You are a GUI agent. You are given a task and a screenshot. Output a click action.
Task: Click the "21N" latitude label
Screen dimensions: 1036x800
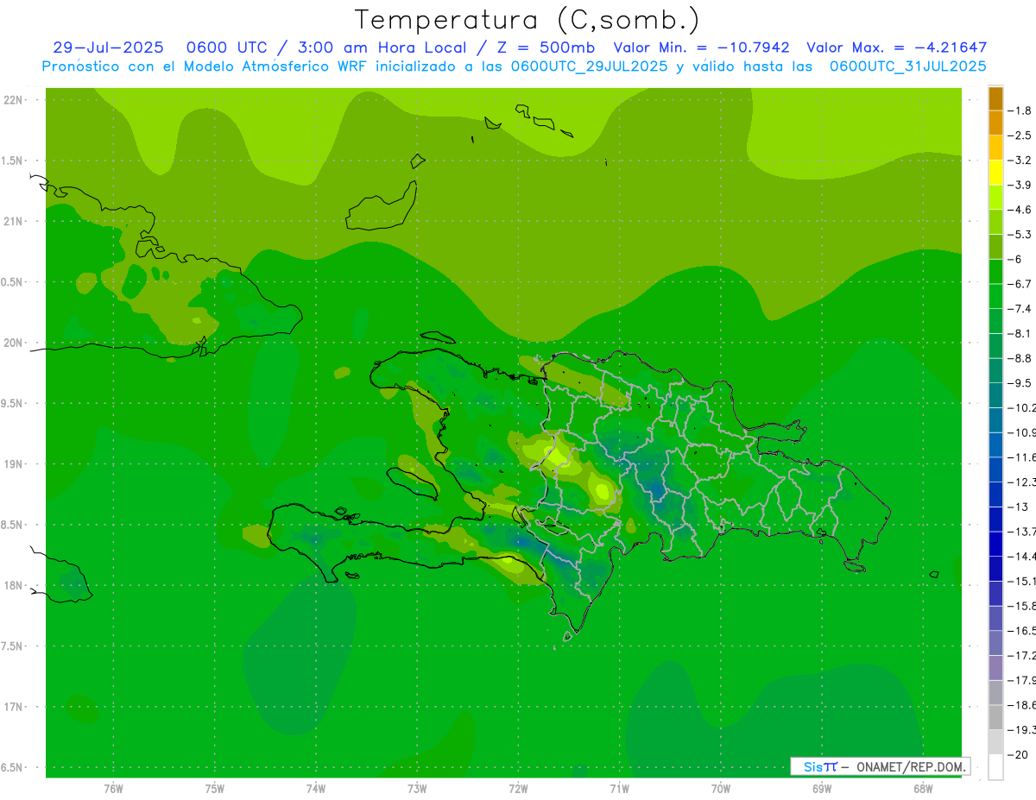coord(15,222)
